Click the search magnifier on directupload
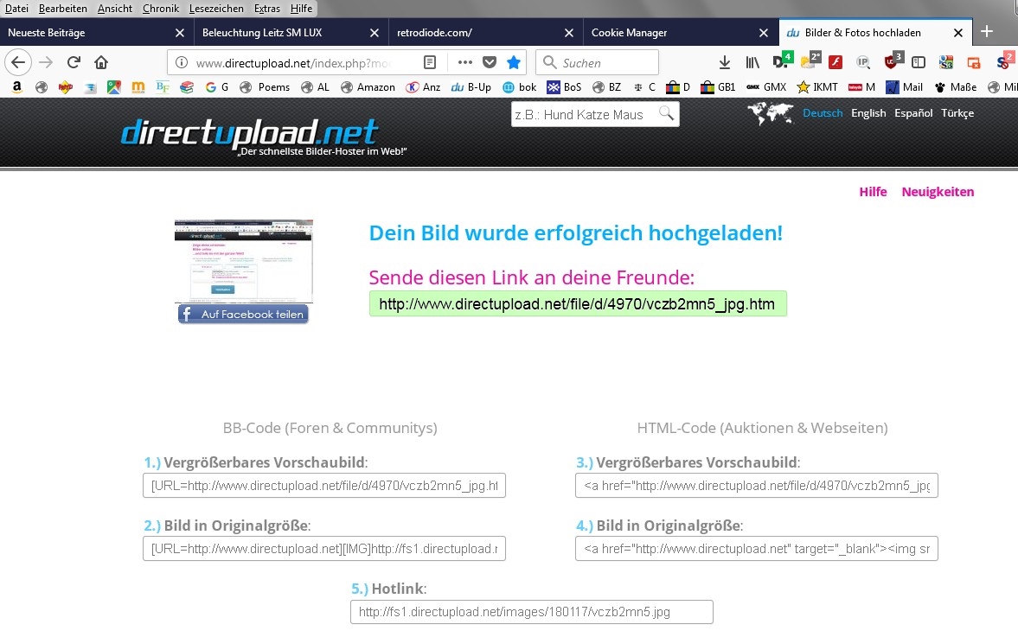The image size is (1018, 637). click(665, 113)
